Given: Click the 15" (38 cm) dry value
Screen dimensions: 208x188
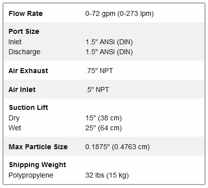Looking at the screenshot, I should tap(104, 118).
